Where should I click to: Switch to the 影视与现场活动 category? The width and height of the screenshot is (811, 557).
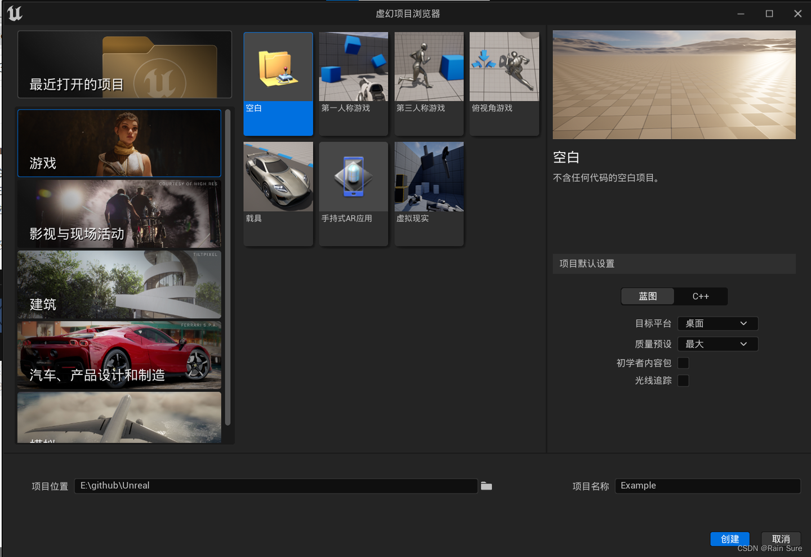click(119, 214)
